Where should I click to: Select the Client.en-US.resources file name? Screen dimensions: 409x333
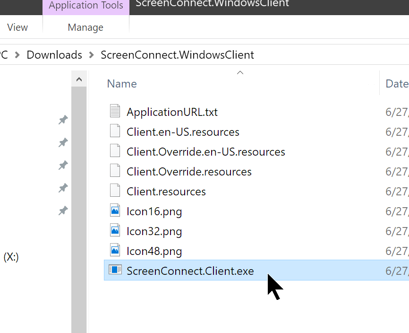coord(183,132)
